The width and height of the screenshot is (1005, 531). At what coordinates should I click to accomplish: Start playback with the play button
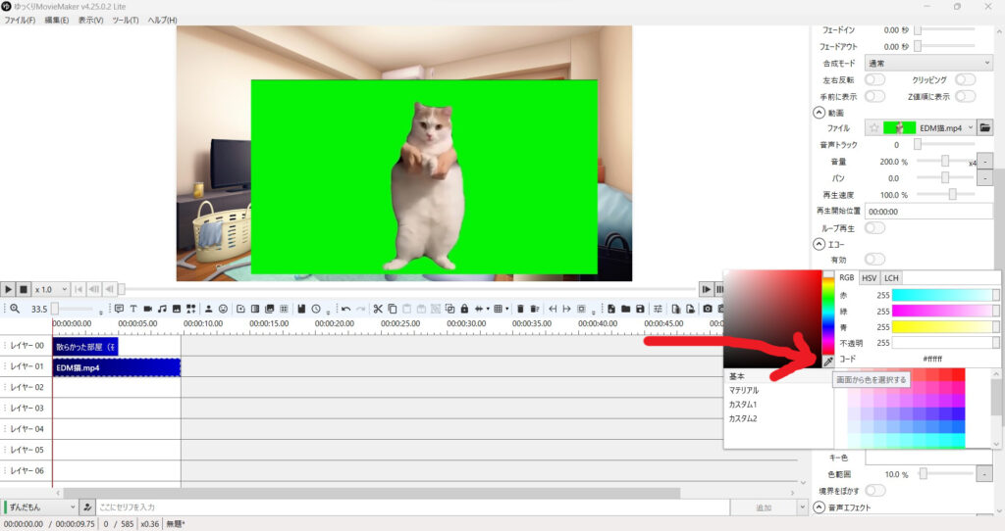point(8,289)
